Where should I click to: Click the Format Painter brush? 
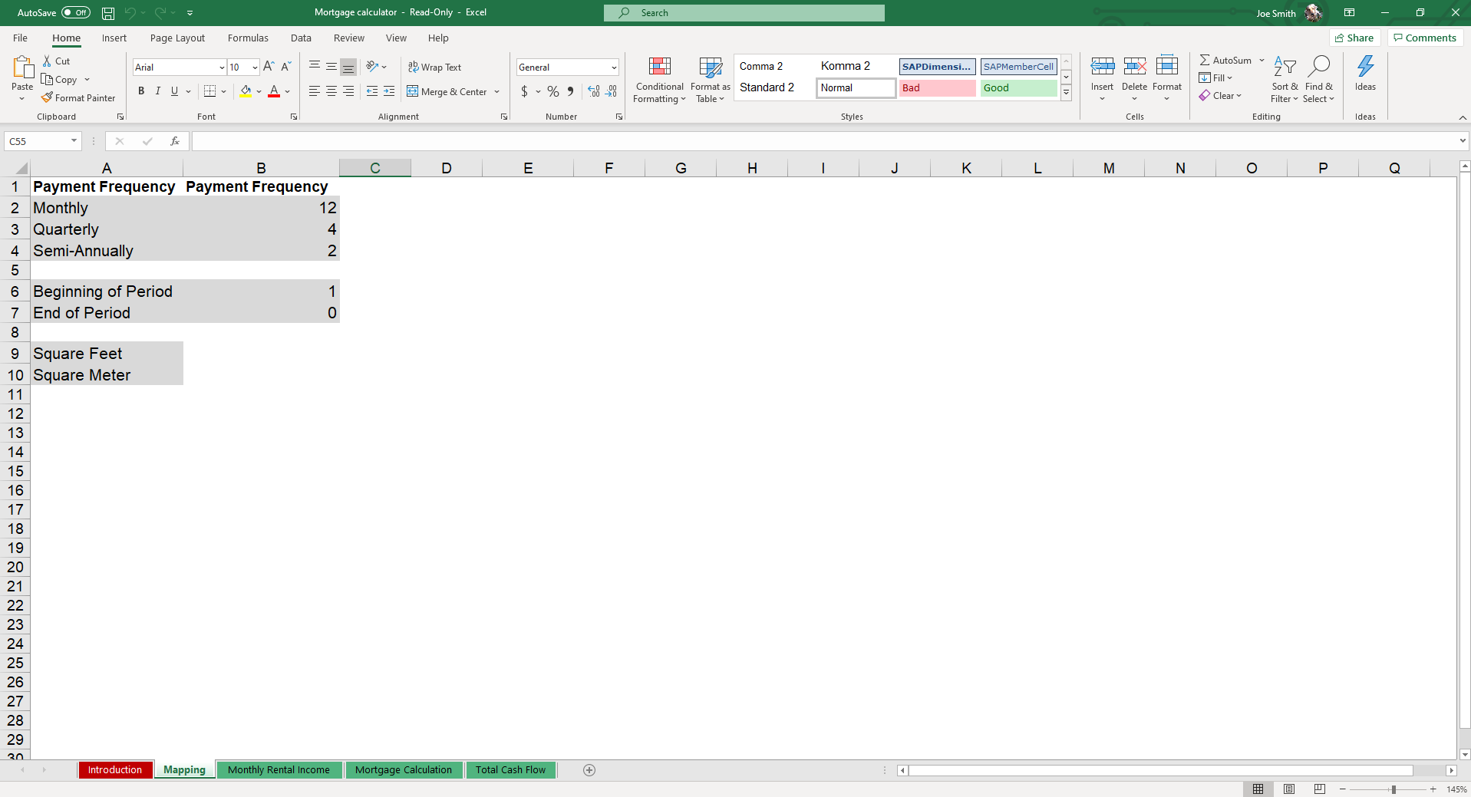pyautogui.click(x=47, y=98)
